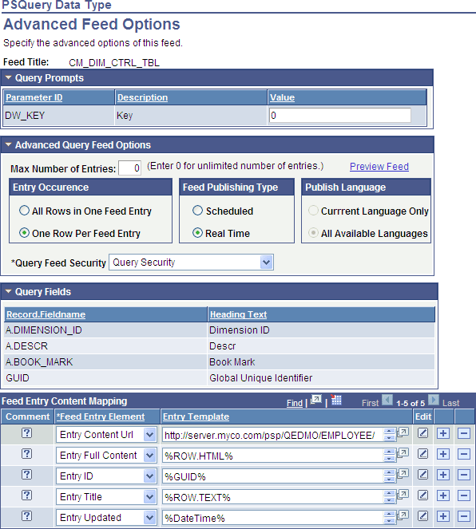Sort by the Entry Template column
The image size is (476, 529).
pyautogui.click(x=196, y=416)
